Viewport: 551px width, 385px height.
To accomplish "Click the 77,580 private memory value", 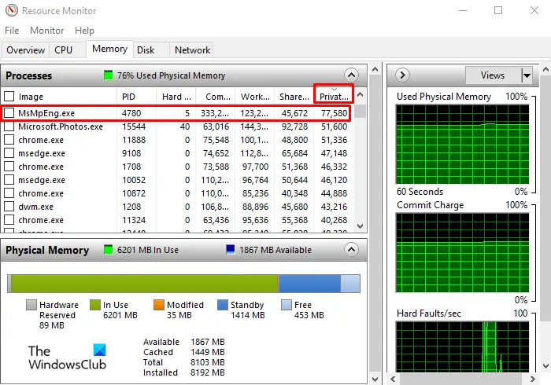I will click(334, 113).
